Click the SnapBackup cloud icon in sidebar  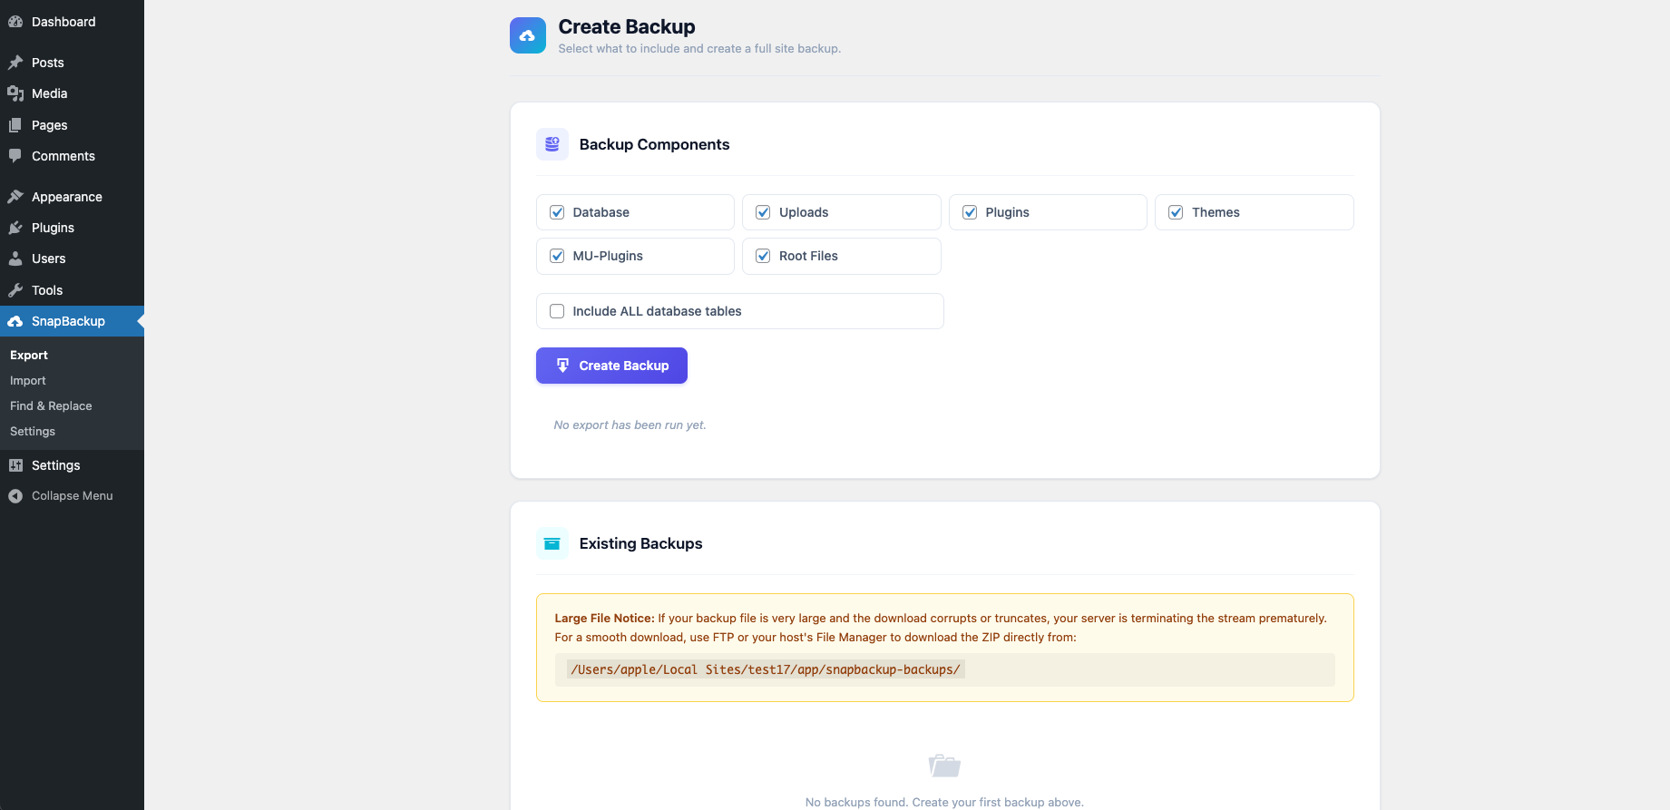click(x=15, y=321)
